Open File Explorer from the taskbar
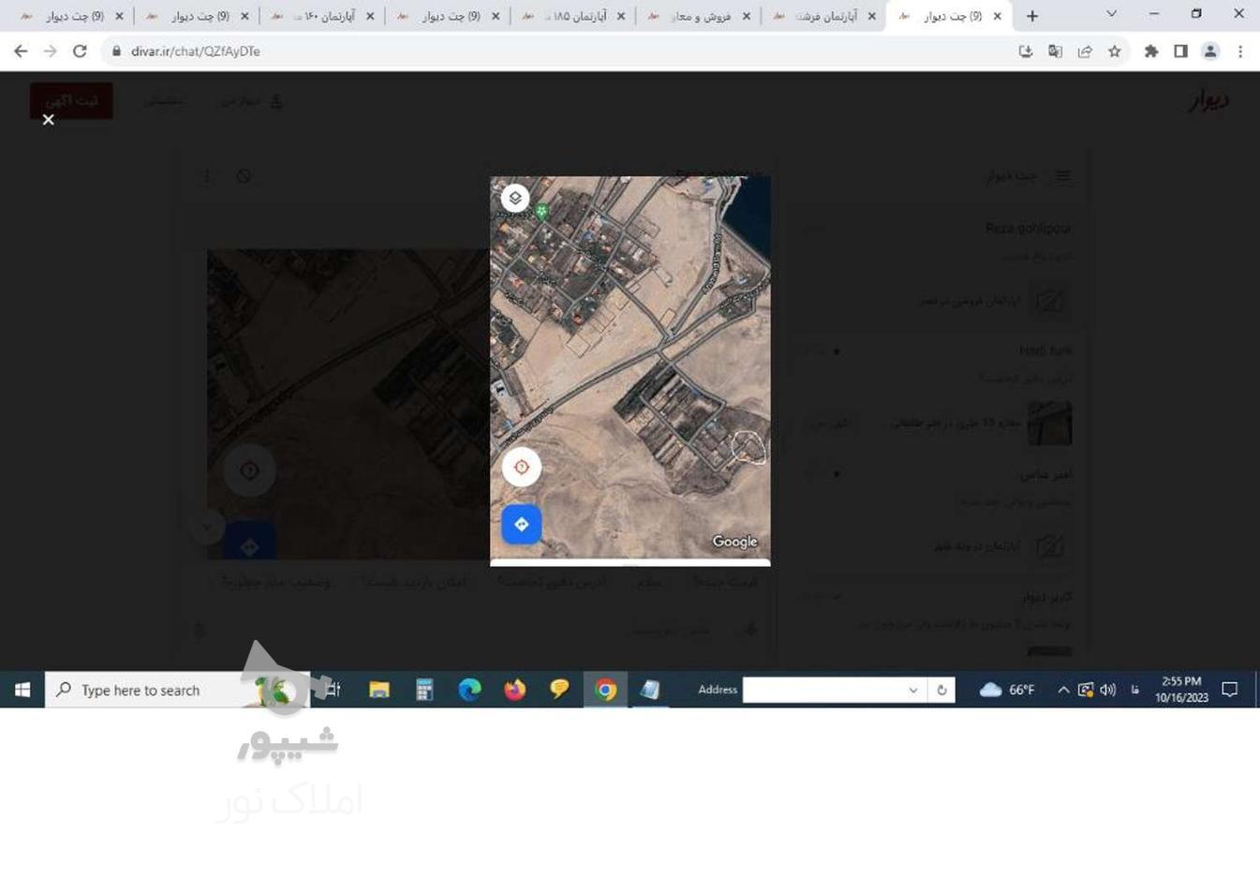 (x=378, y=690)
